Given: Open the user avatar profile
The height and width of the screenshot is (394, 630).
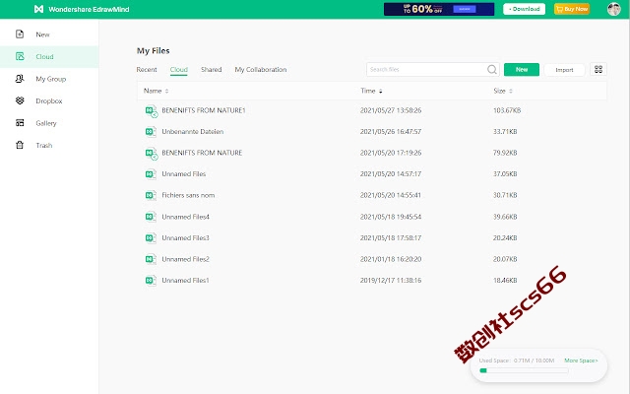Looking at the screenshot, I should point(614,9).
